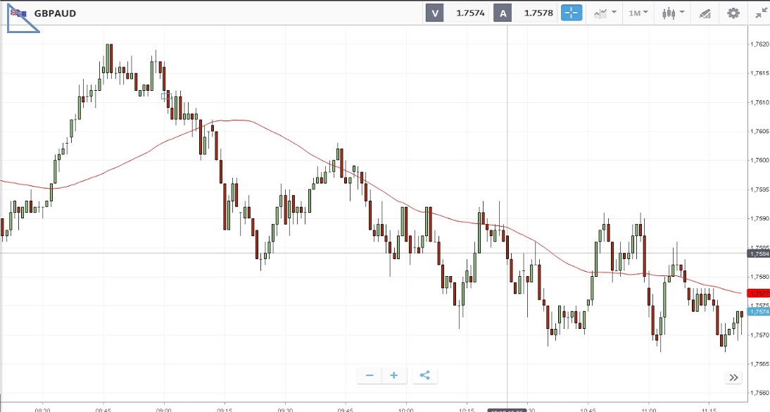Viewport: 770px width, 412px height.
Task: Toggle the crosshair cursor button
Action: pyautogui.click(x=572, y=13)
